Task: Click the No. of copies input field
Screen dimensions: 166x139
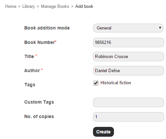Action: pyautogui.click(x=128, y=117)
